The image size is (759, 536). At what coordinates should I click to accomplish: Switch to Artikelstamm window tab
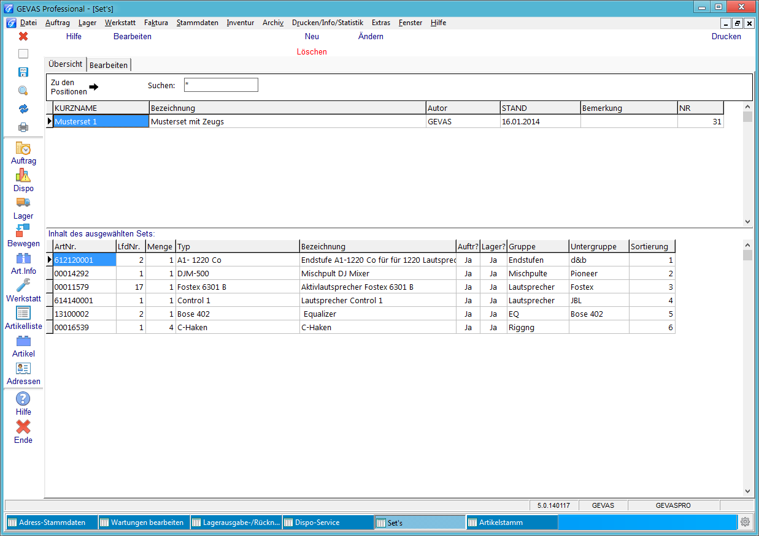[512, 523]
